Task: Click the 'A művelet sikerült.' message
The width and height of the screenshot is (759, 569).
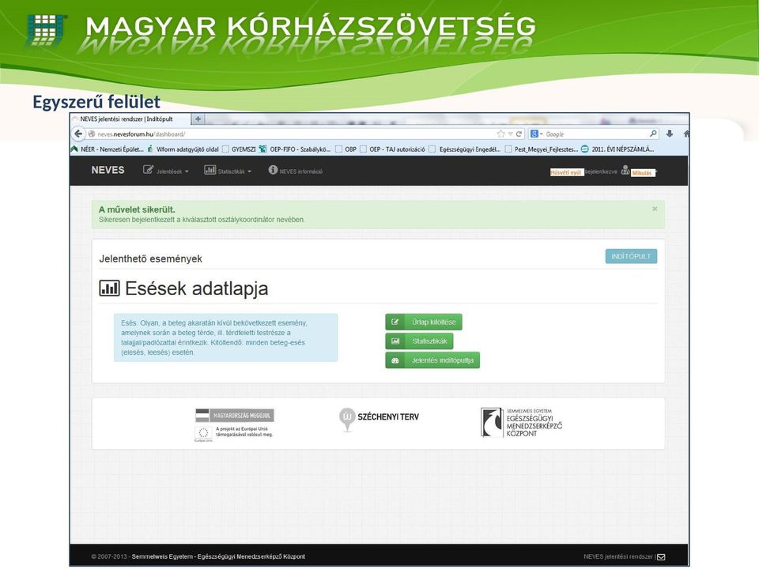Action: coord(137,209)
